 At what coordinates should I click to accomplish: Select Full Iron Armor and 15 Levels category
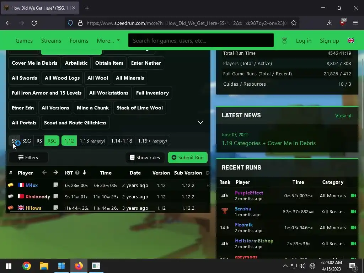pos(47,93)
